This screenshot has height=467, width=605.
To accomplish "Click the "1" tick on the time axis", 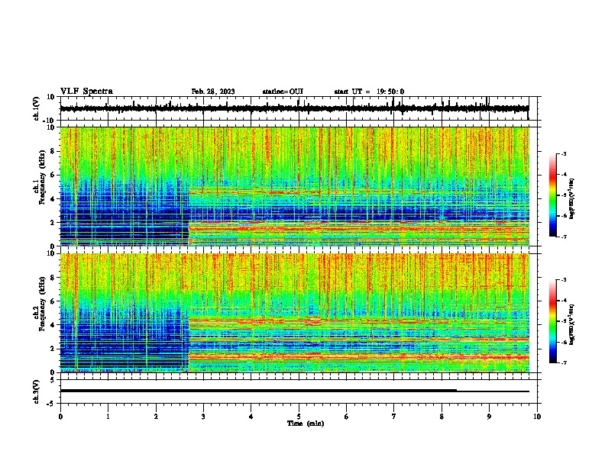I will pyautogui.click(x=108, y=417).
